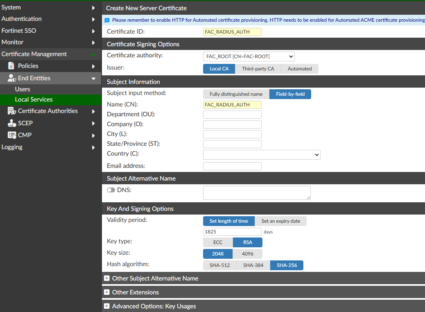Click the plus icon beside Other Extensions

[107, 292]
